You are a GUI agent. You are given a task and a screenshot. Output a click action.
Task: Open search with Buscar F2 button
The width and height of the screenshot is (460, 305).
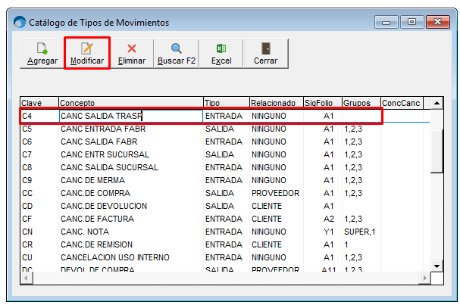[x=177, y=54]
